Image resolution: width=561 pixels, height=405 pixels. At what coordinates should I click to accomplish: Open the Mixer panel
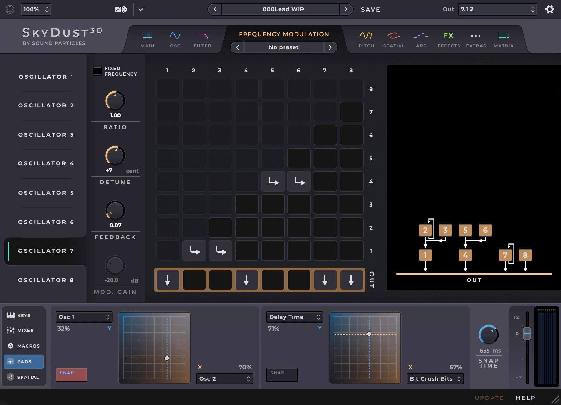click(x=23, y=330)
